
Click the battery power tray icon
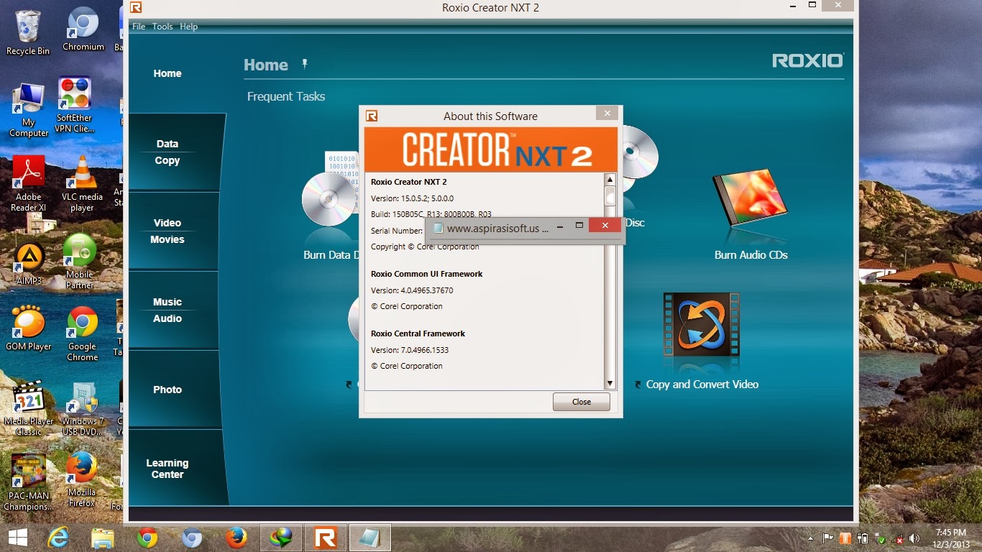tap(863, 538)
